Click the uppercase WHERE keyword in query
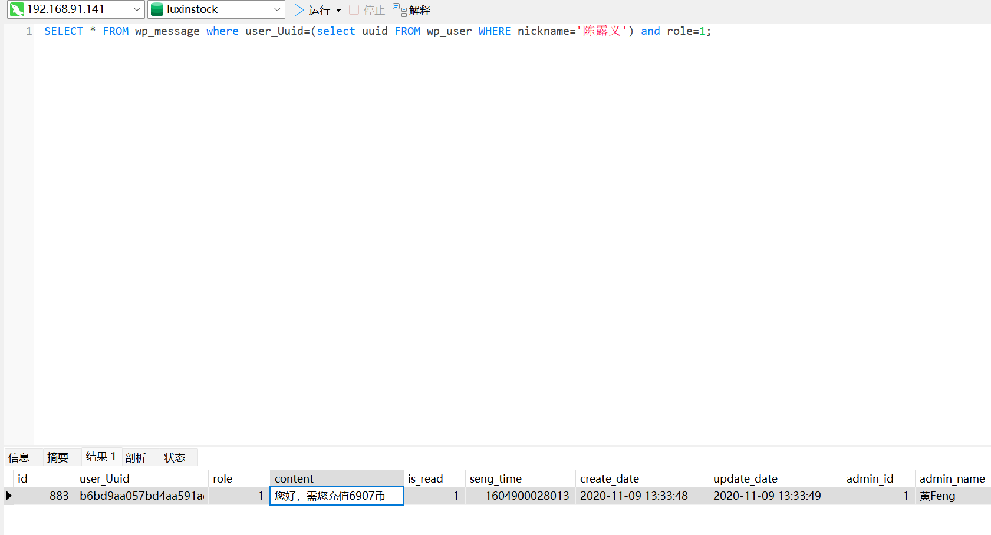 (495, 31)
